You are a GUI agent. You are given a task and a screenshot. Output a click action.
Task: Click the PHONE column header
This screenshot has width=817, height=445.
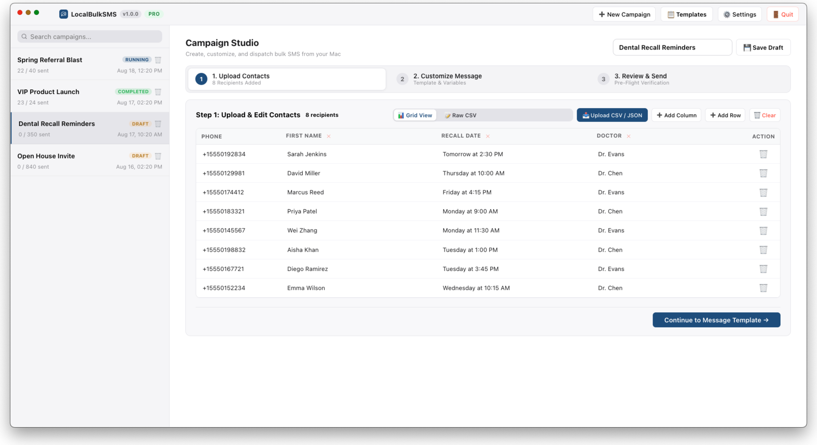tap(211, 137)
